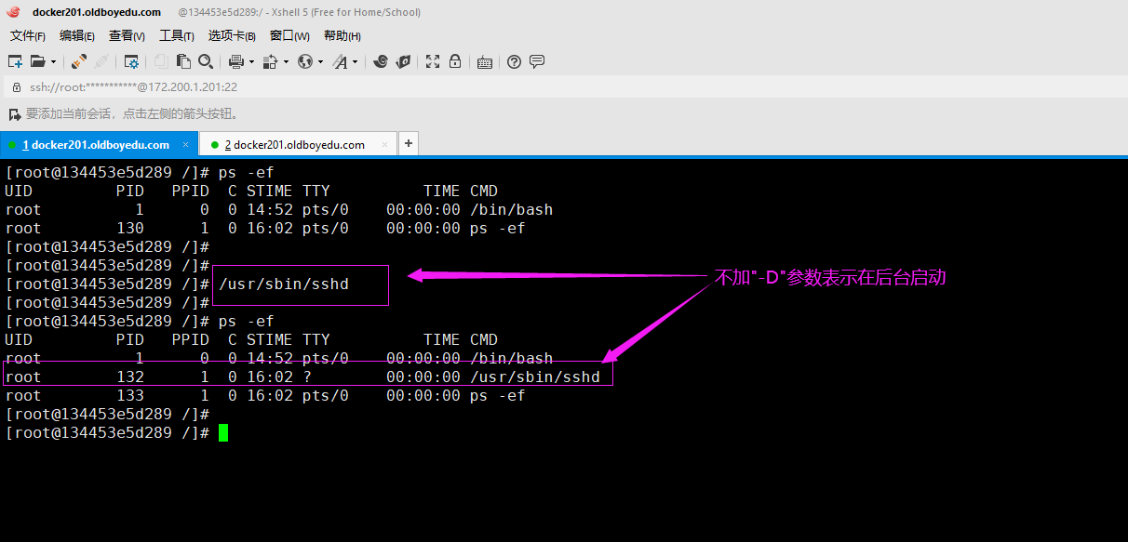This screenshot has width=1128, height=542.
Task: Launch Xftp from the toolbar
Action: [403, 61]
